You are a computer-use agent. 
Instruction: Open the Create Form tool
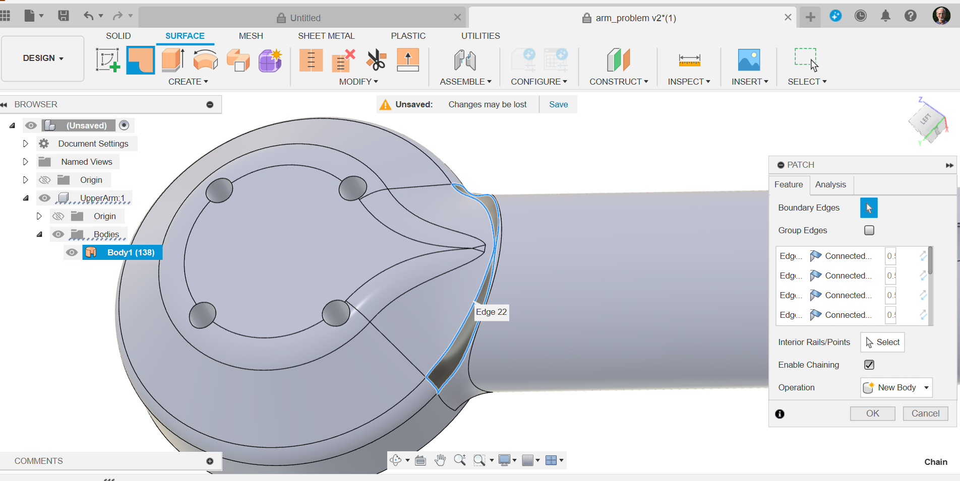click(x=270, y=60)
